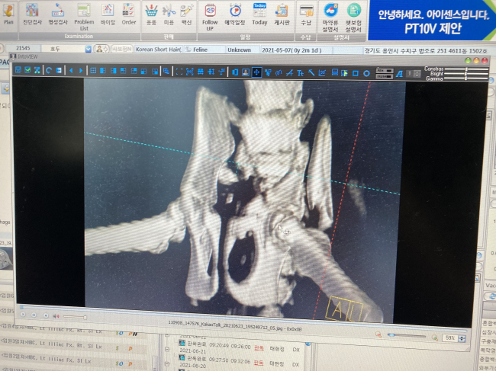Adjust the playback volume slider
The height and width of the screenshot is (371, 496).
(75, 317)
